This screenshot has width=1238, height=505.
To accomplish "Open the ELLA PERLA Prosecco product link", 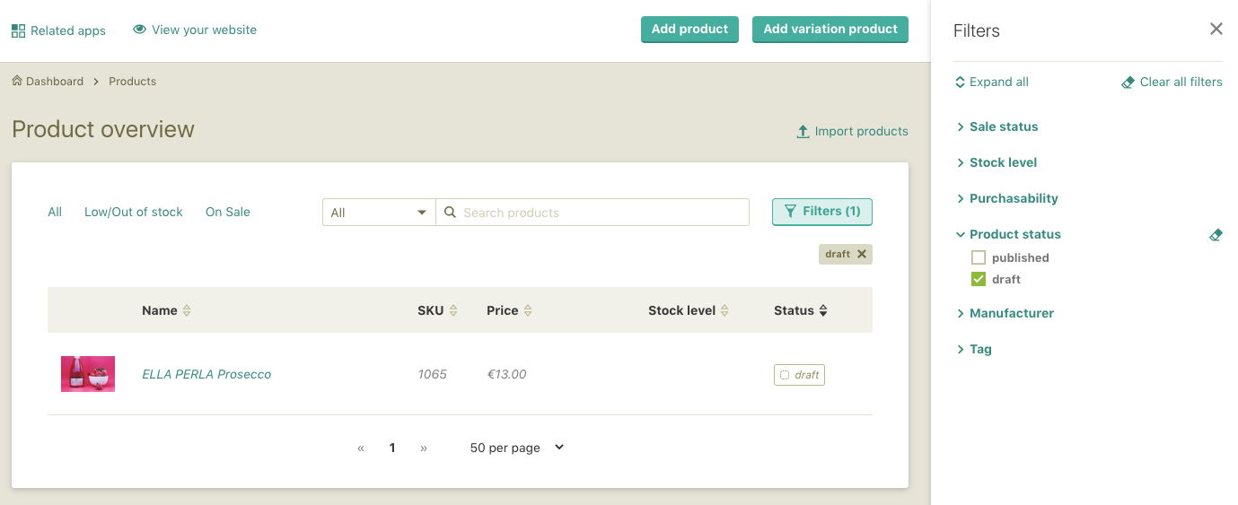I will click(206, 374).
